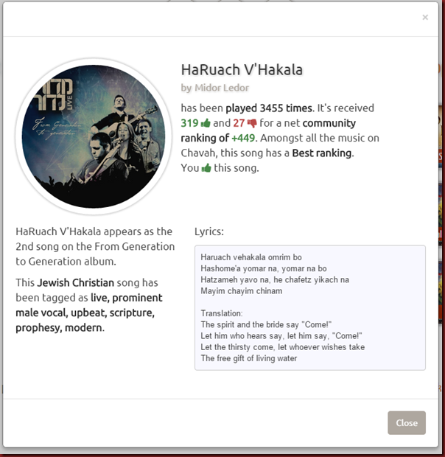Click the 'Translation:' line in the lyrics
The image size is (445, 457).
click(222, 313)
